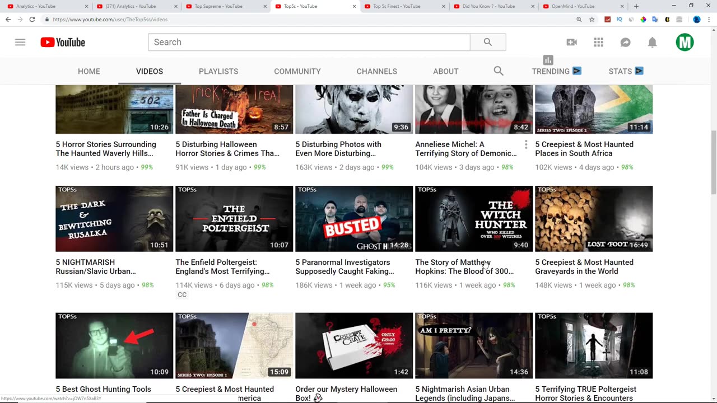Select the VIDEOS channel tab
The width and height of the screenshot is (717, 403).
[150, 71]
